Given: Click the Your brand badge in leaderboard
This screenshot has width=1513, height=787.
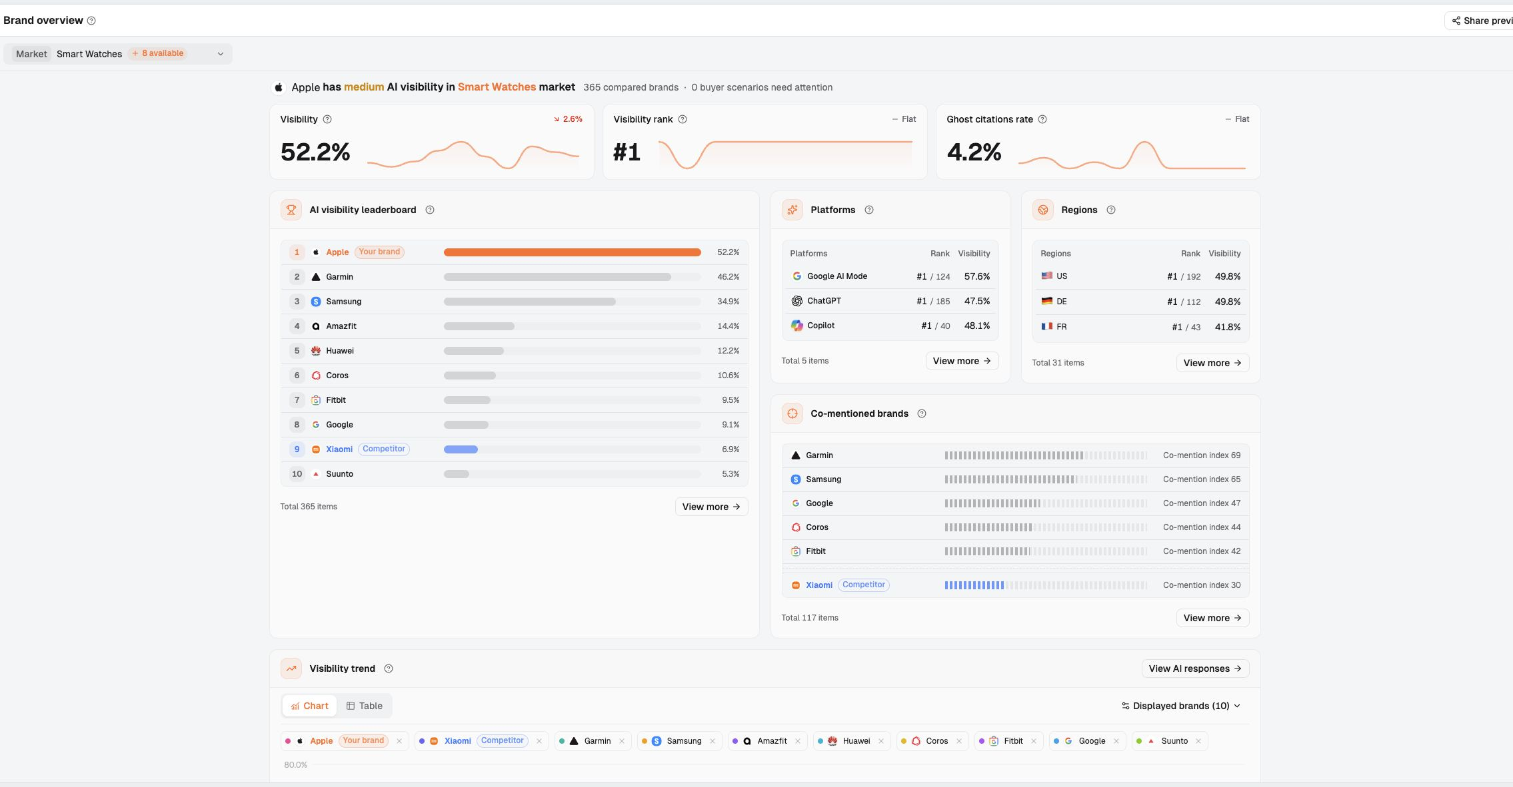Looking at the screenshot, I should coord(379,252).
